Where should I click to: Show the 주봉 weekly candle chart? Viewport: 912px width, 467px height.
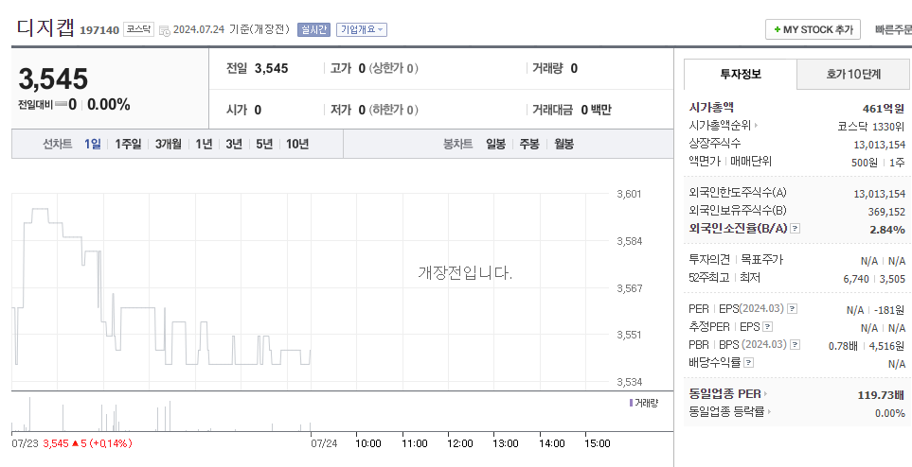tap(529, 144)
